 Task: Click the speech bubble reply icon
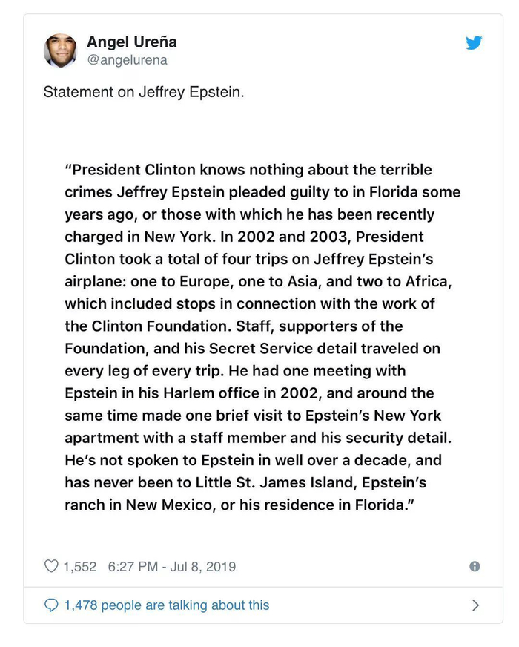point(51,605)
